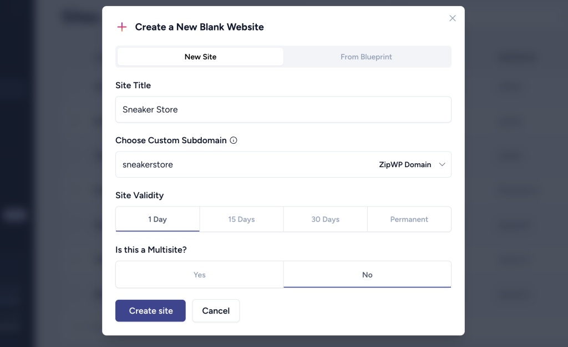568x347 pixels.
Task: Set site validity to 30 Days
Action: coord(325,219)
